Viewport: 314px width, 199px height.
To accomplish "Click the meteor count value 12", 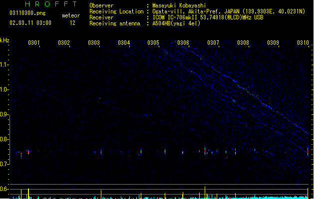I will click(x=72, y=23).
